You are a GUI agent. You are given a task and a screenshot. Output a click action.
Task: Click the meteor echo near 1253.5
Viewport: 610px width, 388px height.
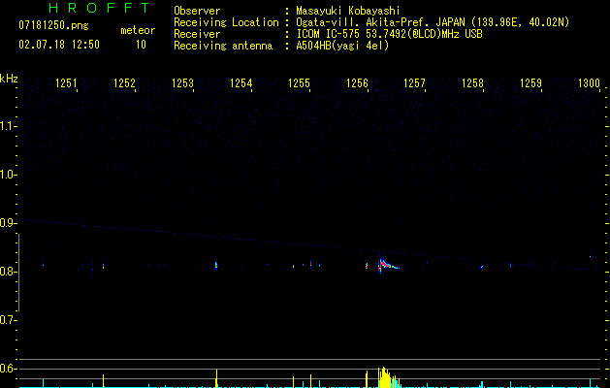(x=216, y=266)
